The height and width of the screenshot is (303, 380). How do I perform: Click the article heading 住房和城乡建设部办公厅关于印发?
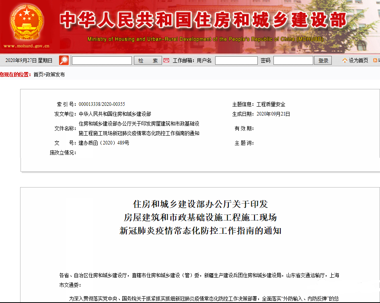(200, 204)
